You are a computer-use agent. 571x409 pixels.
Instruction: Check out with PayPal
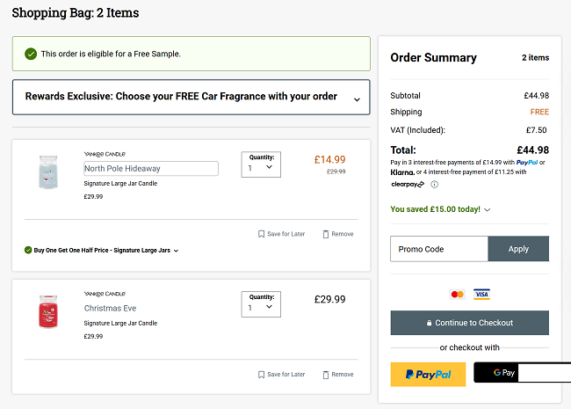(428, 374)
